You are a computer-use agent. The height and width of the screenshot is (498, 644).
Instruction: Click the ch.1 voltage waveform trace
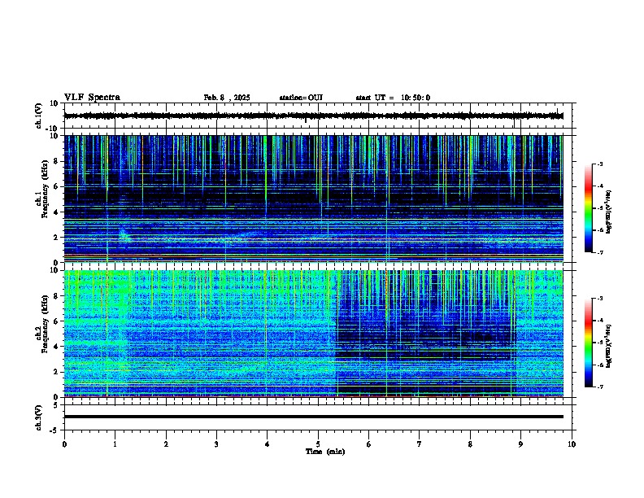[313, 116]
